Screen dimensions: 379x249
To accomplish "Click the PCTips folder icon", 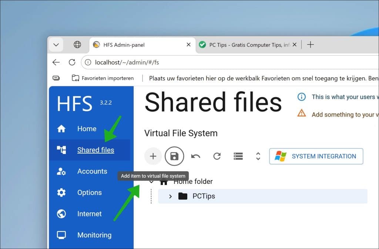I will [183, 196].
